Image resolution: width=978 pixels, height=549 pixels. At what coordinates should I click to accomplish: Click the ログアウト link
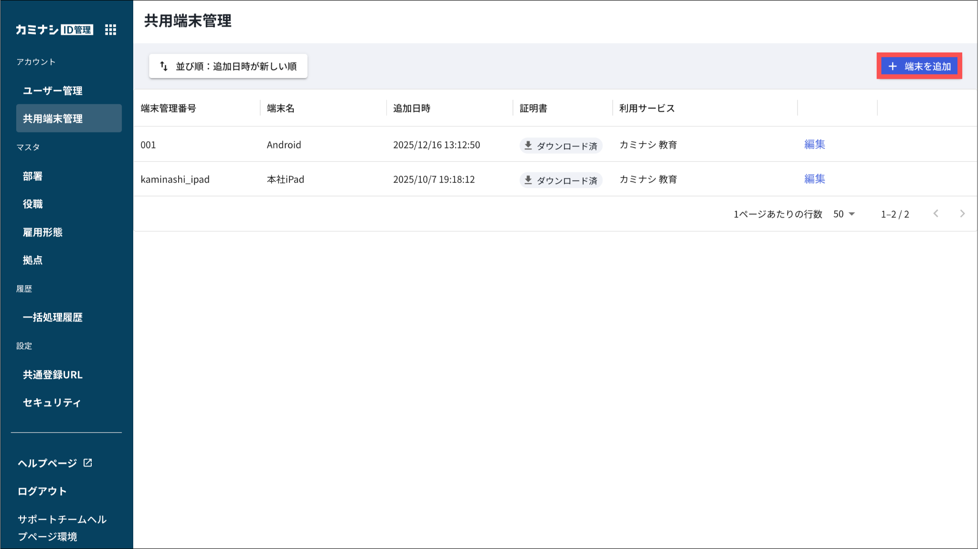(x=42, y=491)
